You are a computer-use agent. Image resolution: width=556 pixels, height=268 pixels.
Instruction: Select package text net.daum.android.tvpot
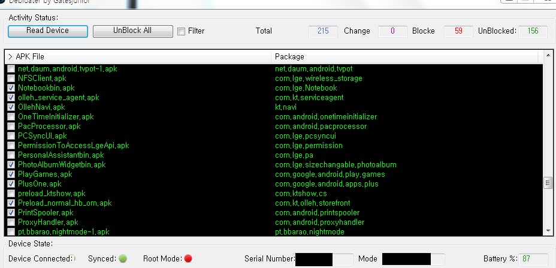(x=314, y=68)
